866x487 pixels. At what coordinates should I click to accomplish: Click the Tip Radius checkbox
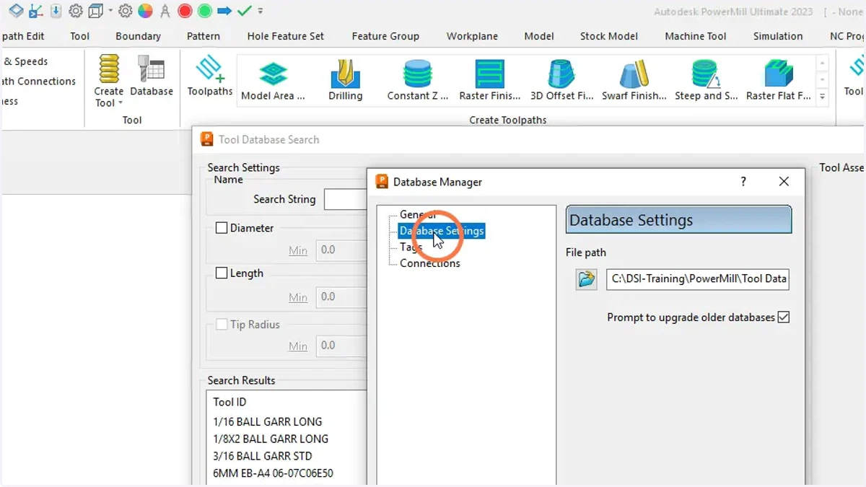click(x=222, y=325)
